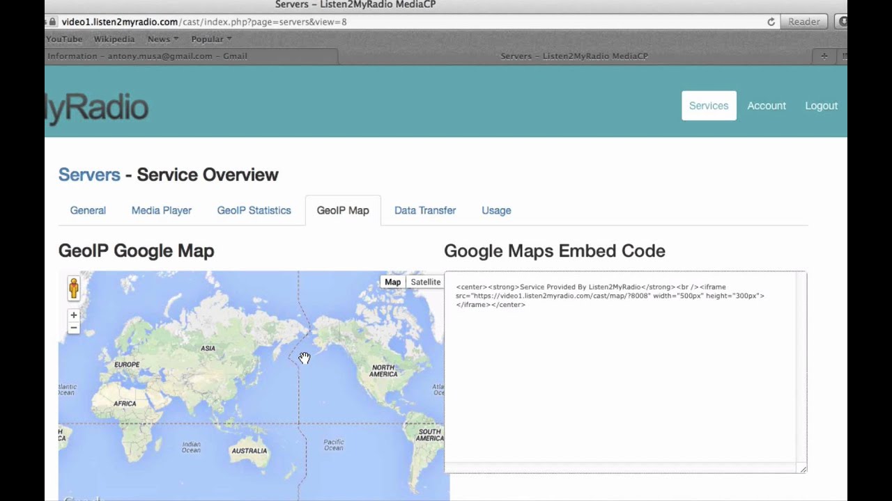This screenshot has height=501, width=892.
Task: Click the ASIA label on the map
Action: pyautogui.click(x=208, y=348)
